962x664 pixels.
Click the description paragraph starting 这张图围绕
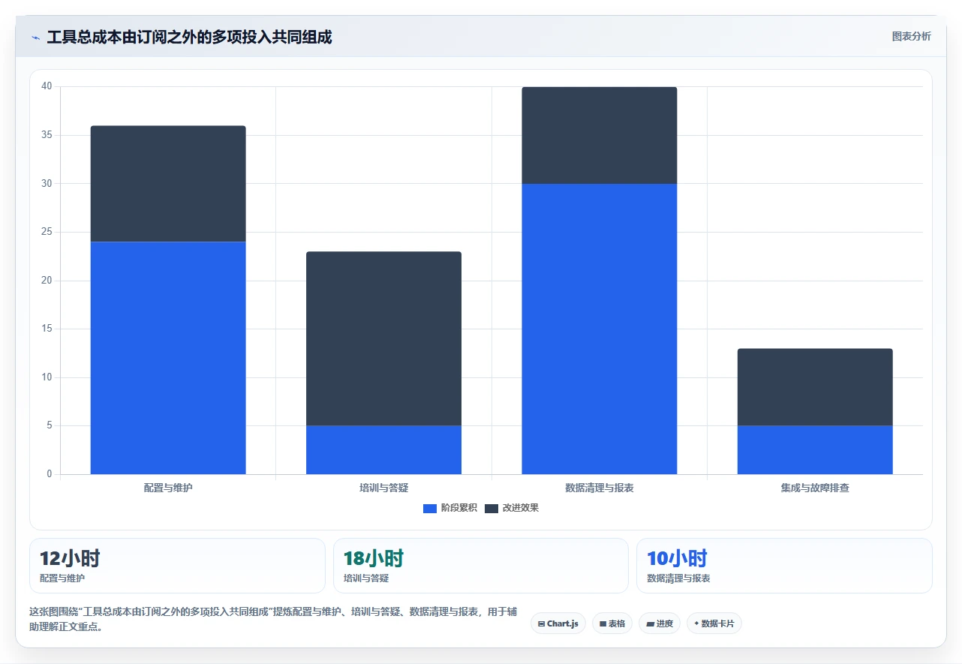(273, 619)
